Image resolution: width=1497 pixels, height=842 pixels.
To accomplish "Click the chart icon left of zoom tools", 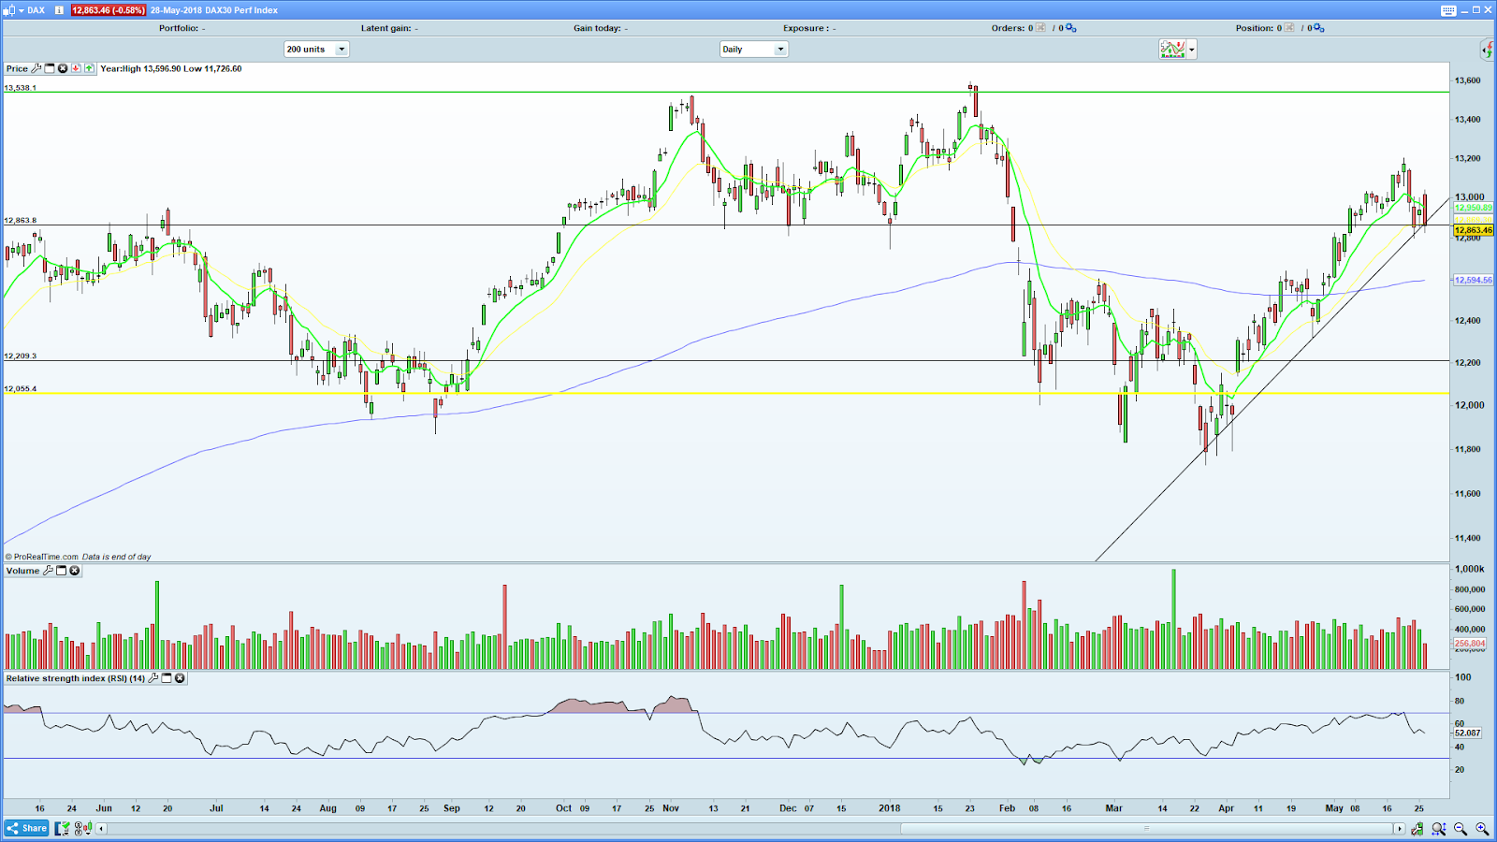I will point(1417,829).
